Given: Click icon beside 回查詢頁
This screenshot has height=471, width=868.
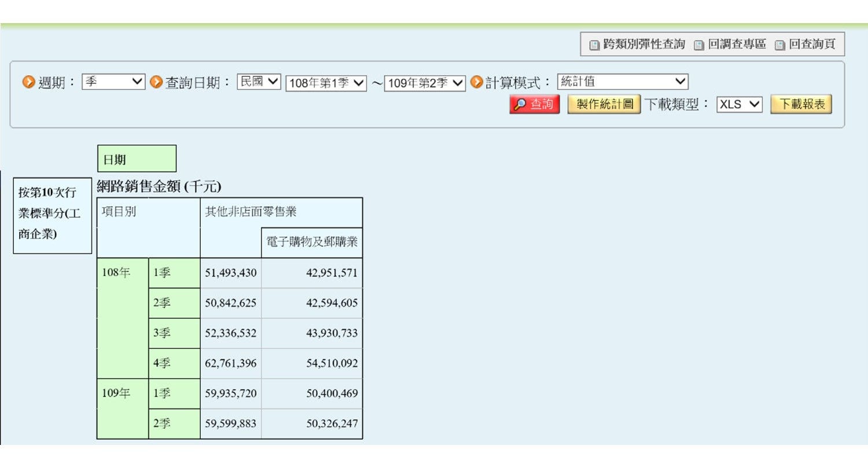Looking at the screenshot, I should [x=780, y=45].
